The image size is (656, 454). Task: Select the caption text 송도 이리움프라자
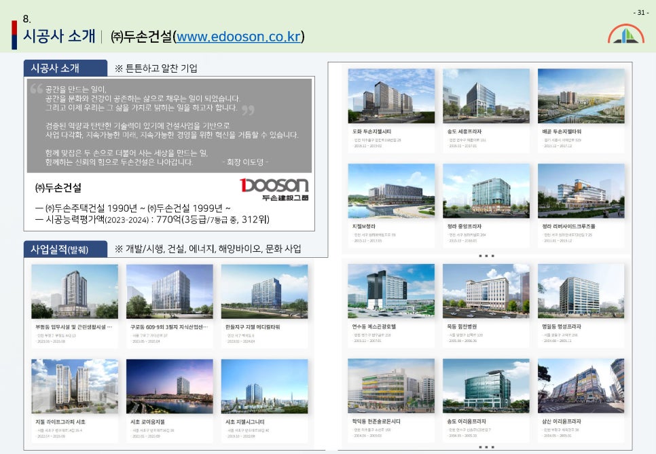tap(467, 421)
